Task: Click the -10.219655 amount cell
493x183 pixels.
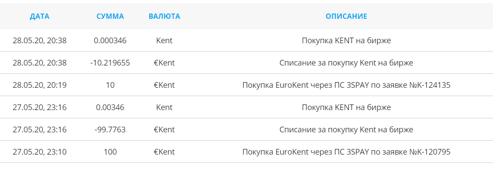Action: tap(110, 63)
